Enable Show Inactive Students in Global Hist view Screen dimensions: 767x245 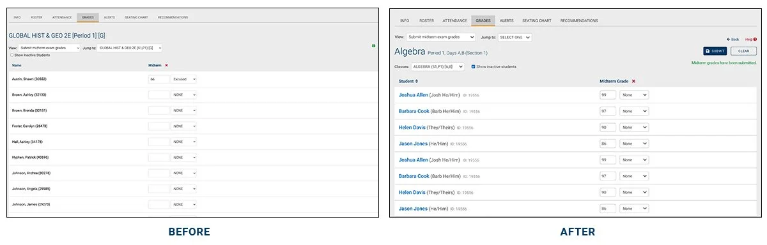click(x=12, y=55)
